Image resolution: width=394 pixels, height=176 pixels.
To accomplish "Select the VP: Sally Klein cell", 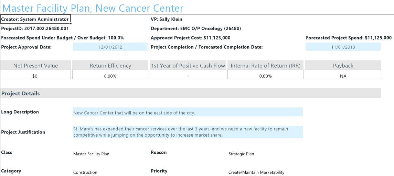I will point(167,20).
